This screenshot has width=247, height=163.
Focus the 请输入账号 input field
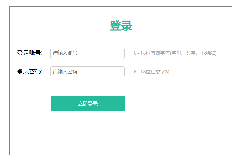point(87,53)
